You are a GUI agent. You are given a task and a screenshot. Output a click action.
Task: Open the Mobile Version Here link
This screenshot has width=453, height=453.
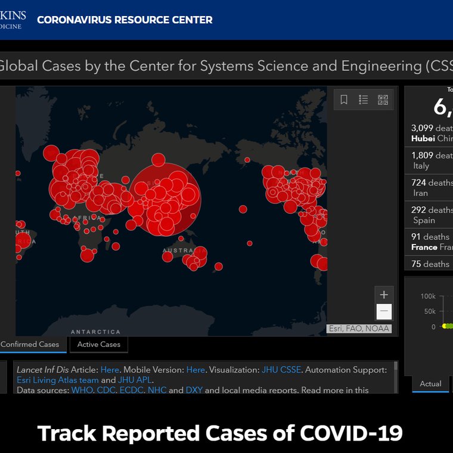point(196,370)
